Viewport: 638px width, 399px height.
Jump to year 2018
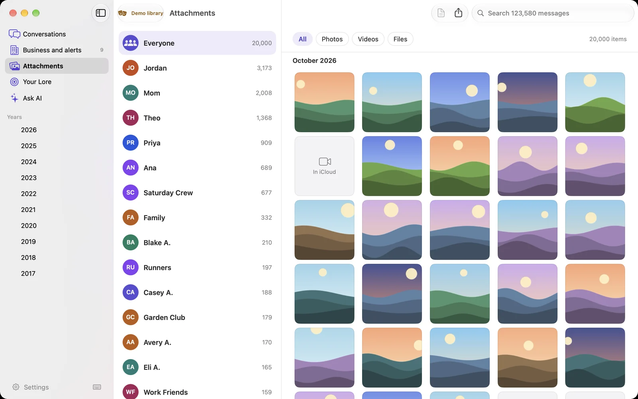coord(28,257)
